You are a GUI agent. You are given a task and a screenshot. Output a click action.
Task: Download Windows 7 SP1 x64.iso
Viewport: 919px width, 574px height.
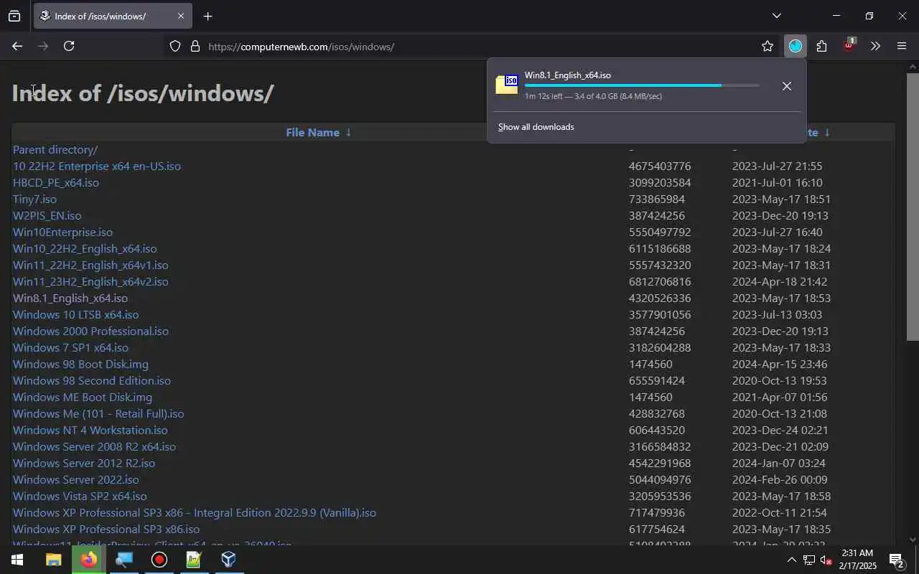coord(70,347)
